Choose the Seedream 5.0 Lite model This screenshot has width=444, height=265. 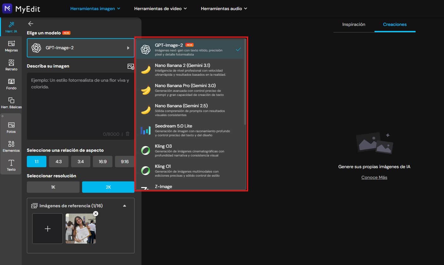point(190,130)
